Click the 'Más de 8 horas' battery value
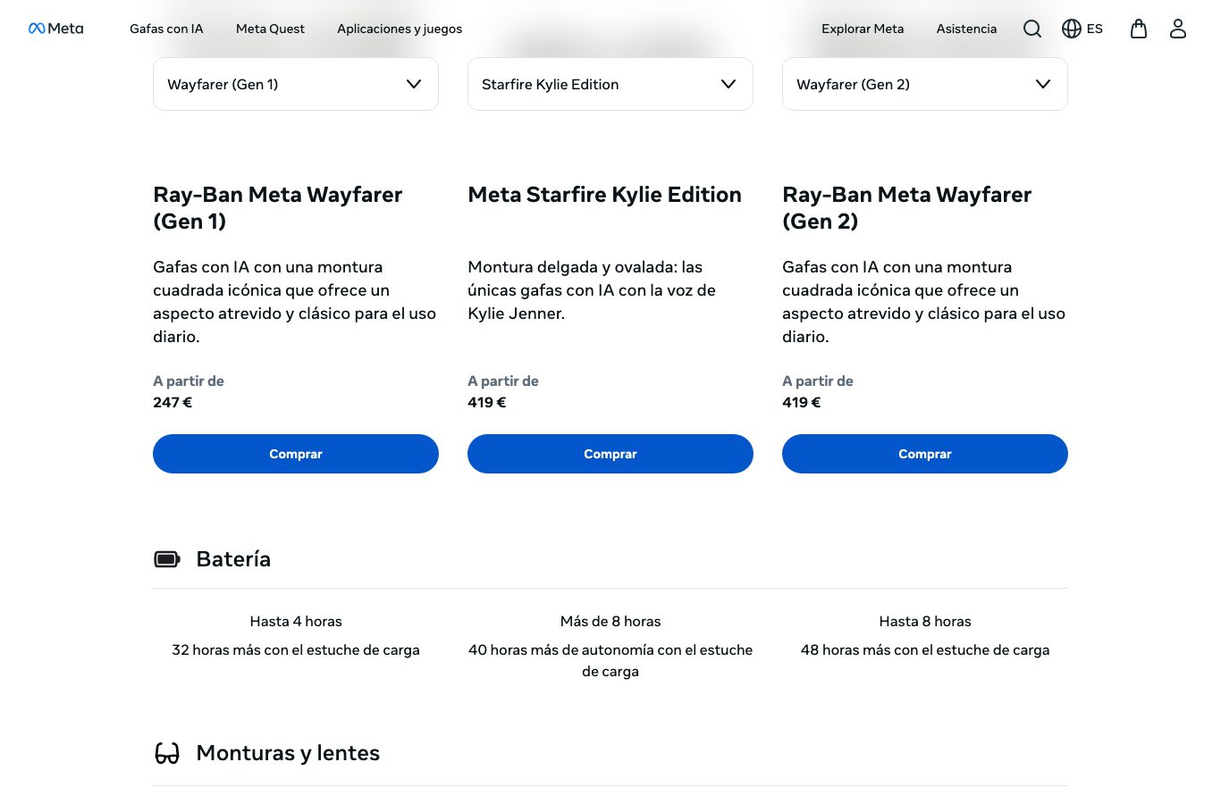 pos(610,621)
